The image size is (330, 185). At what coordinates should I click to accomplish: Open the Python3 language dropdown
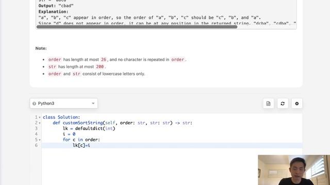point(63,103)
